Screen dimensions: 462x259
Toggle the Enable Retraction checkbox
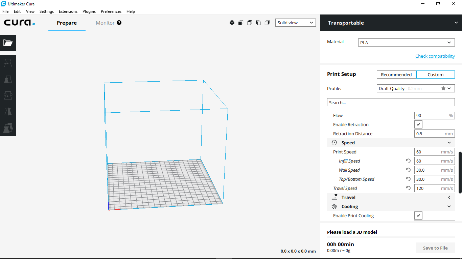pyautogui.click(x=418, y=124)
